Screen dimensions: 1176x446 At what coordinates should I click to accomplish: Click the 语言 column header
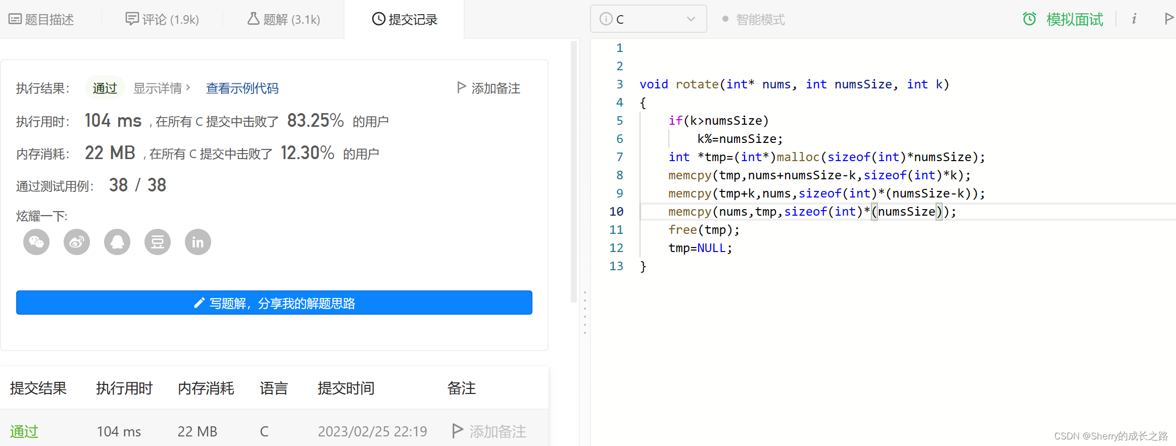[x=274, y=388]
